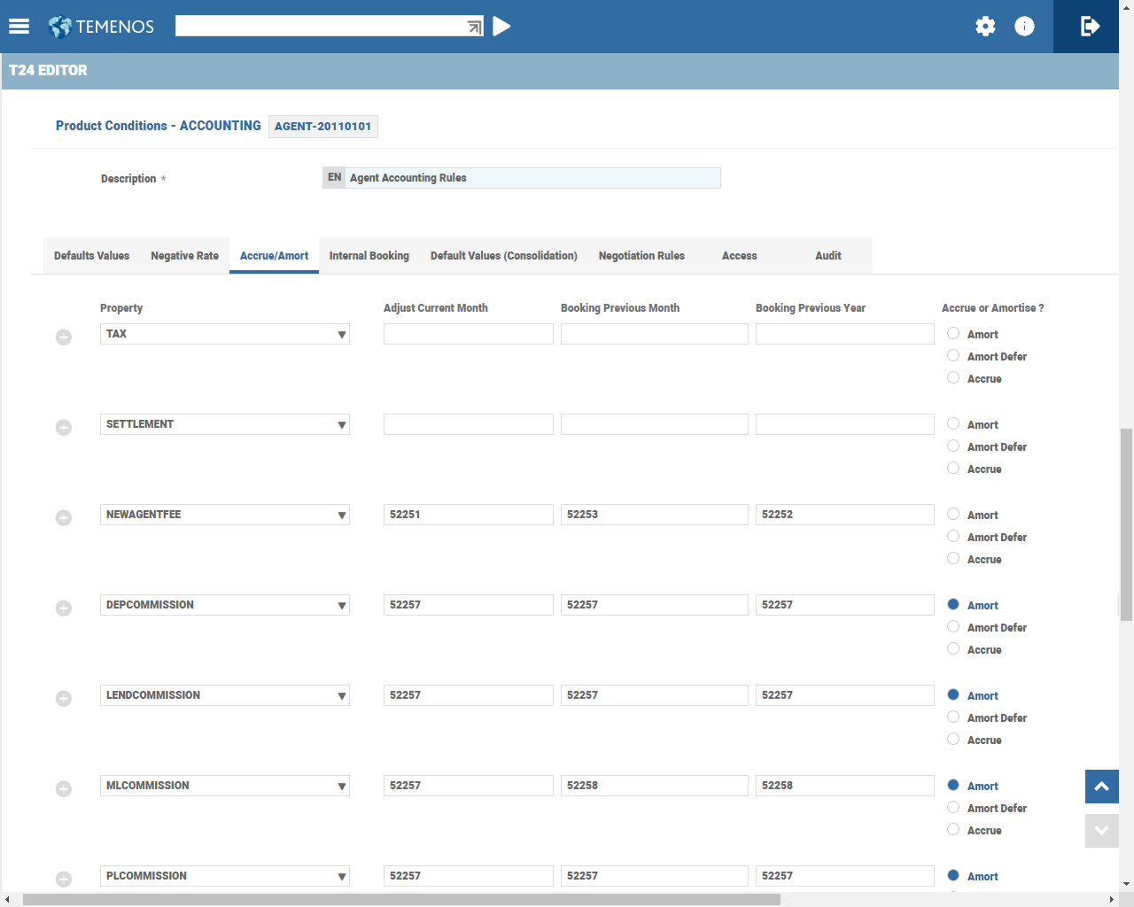Click the round icon beside NEWAGENTFEE row

pyautogui.click(x=64, y=518)
